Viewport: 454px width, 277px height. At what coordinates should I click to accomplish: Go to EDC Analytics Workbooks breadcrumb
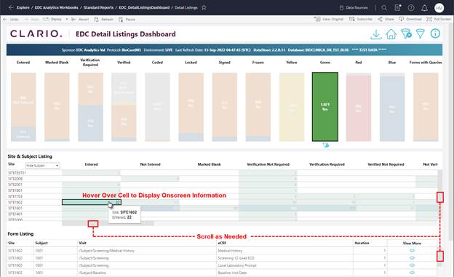pos(57,7)
